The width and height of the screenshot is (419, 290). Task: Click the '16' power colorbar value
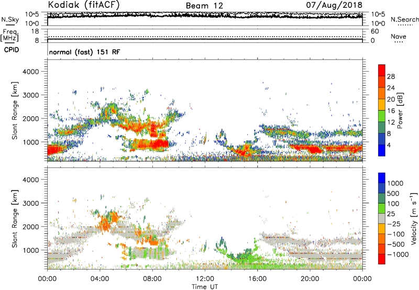coord(391,111)
